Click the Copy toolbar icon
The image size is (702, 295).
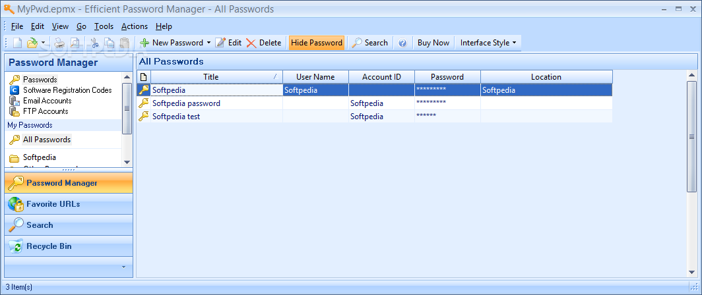tap(110, 43)
